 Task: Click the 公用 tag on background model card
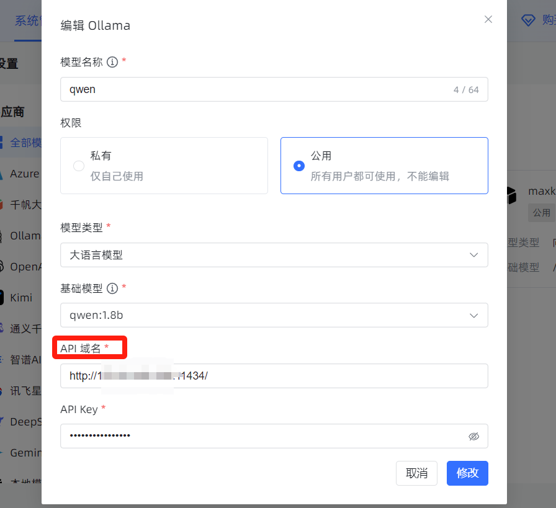[542, 213]
